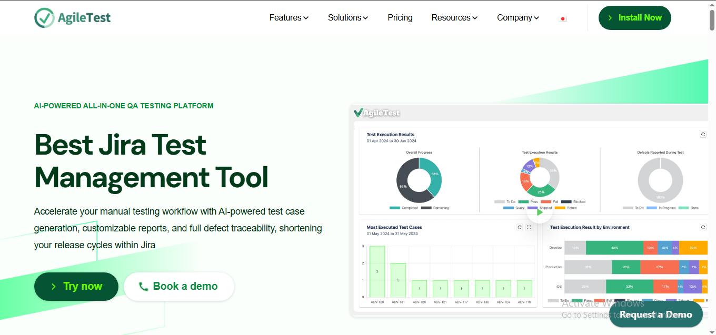This screenshot has width=716, height=335.
Task: Expand the Solutions dropdown
Action: [x=347, y=17]
